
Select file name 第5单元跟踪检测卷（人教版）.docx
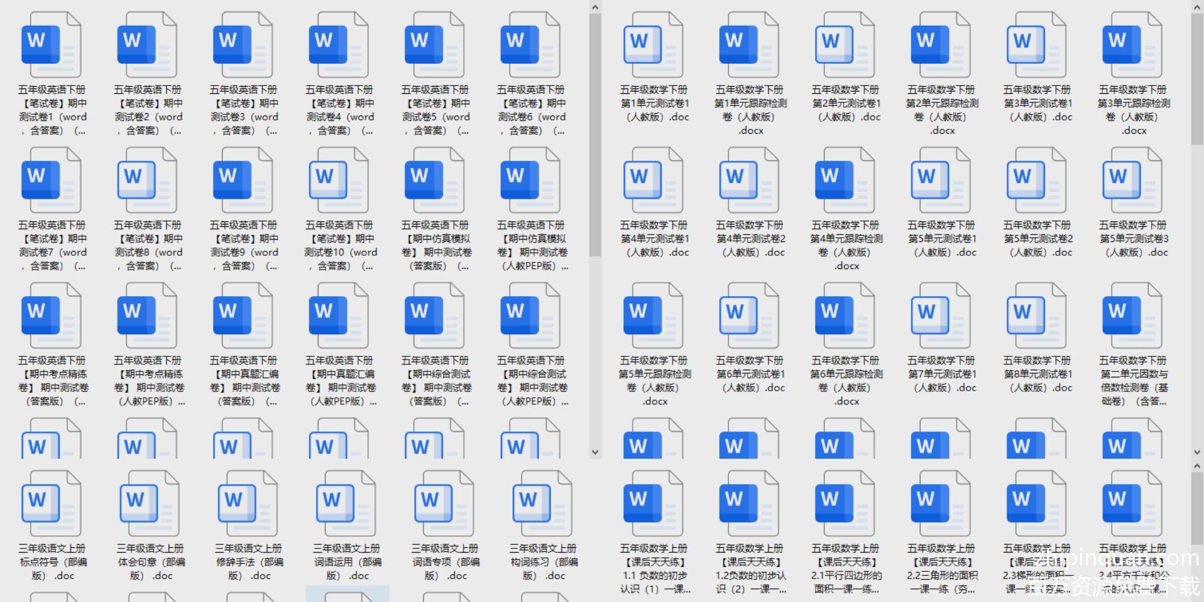pos(654,381)
